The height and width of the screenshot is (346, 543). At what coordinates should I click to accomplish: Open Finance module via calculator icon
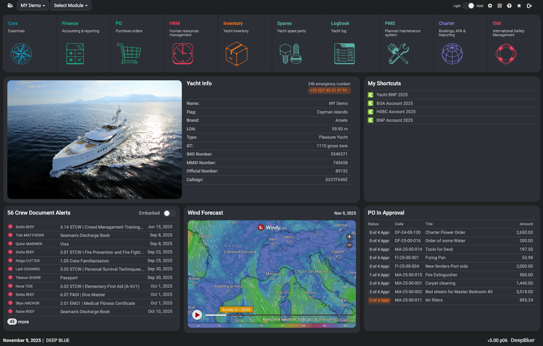pyautogui.click(x=75, y=54)
